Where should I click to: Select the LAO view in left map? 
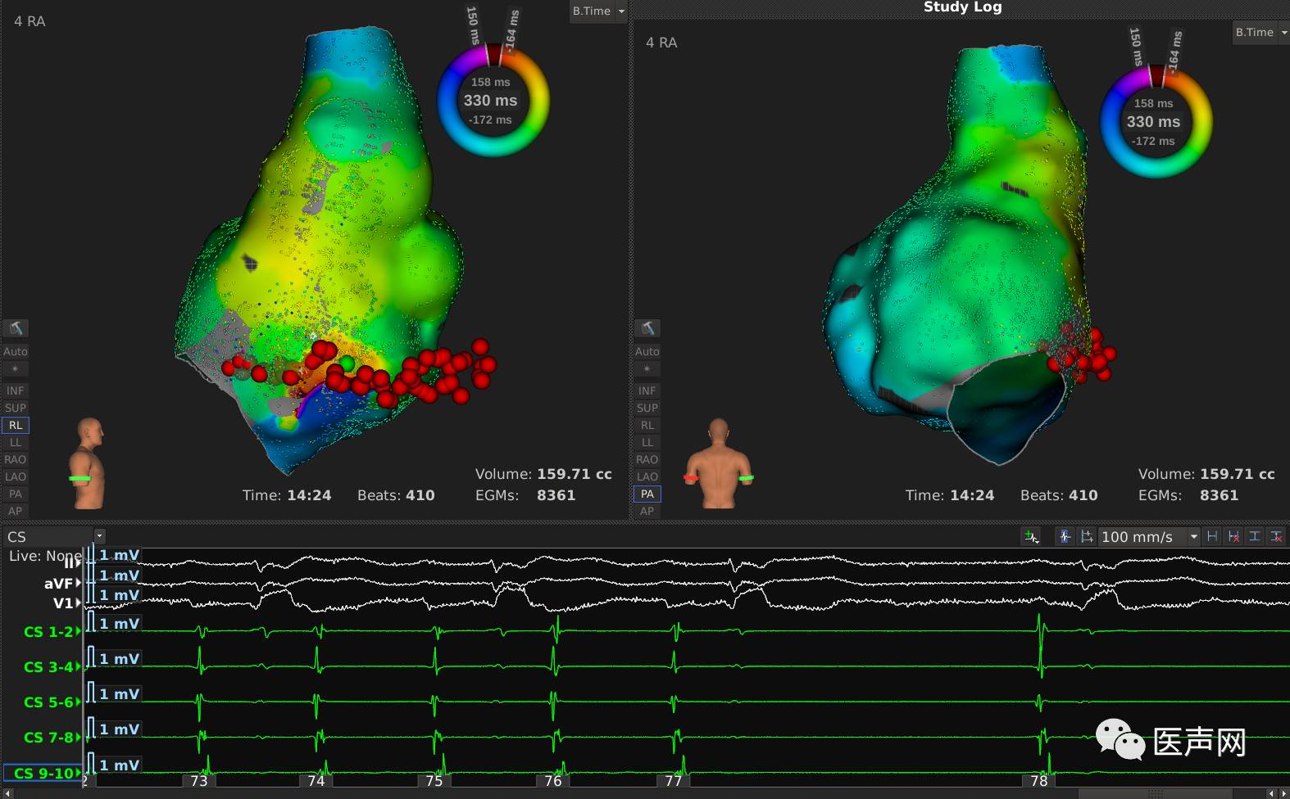coord(16,476)
